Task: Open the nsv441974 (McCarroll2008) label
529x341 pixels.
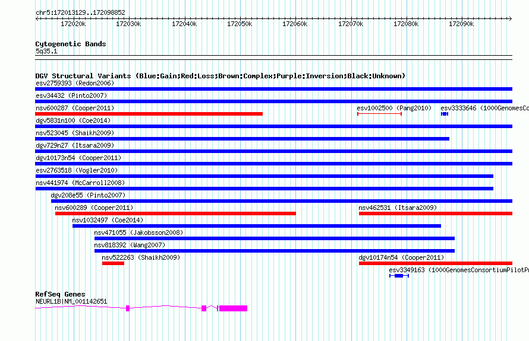Action: (x=80, y=183)
